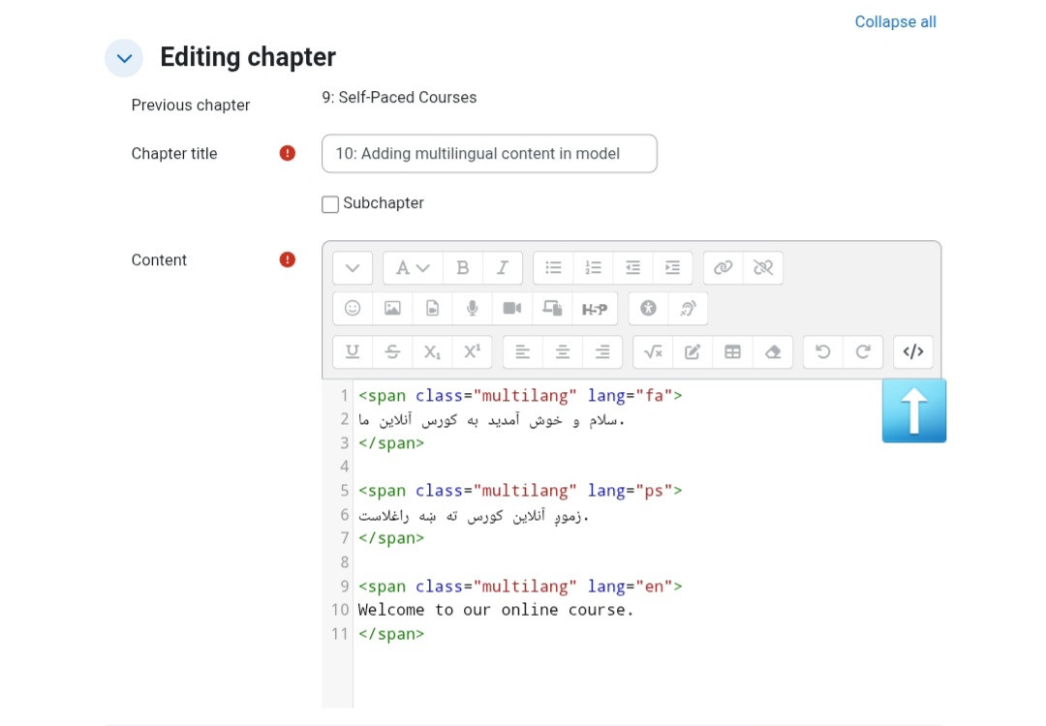Outdent the selected text

click(x=632, y=268)
